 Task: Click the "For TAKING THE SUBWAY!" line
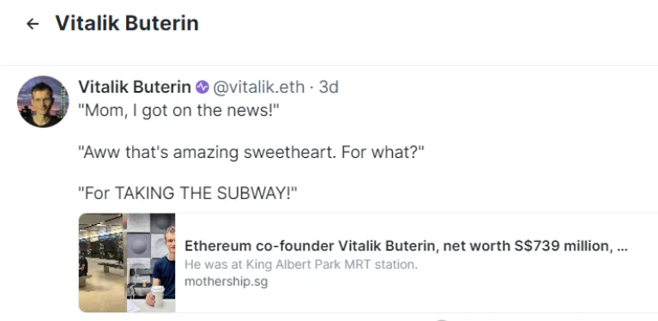click(x=188, y=193)
